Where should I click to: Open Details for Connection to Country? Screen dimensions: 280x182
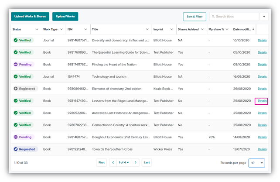point(262,125)
